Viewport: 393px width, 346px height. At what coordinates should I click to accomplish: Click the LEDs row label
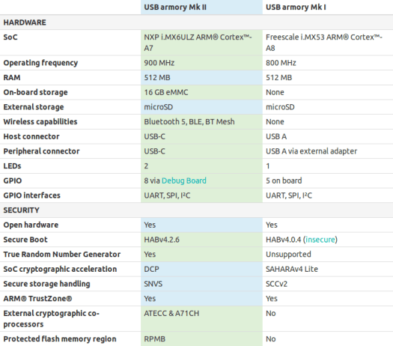coord(12,166)
